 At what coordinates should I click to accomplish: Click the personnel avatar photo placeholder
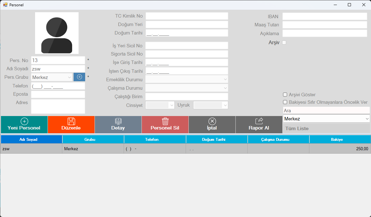[57, 33]
